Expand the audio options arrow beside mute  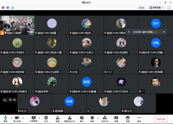coord(11,118)
